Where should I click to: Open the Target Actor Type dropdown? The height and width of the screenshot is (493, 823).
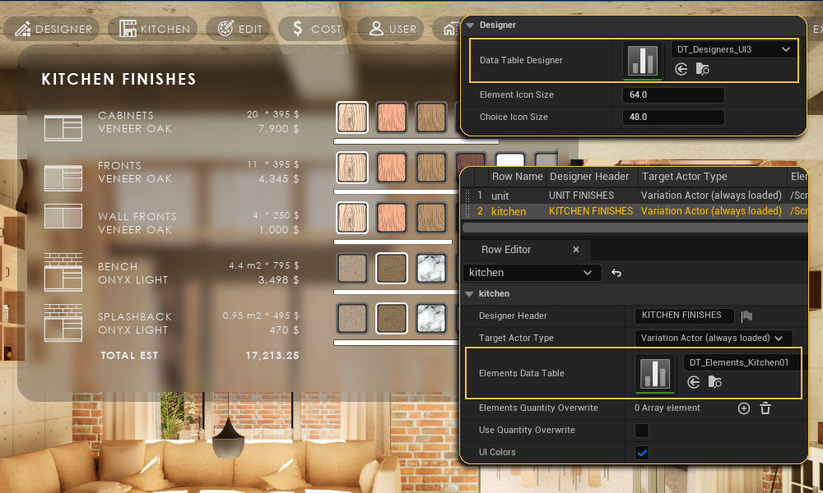(x=714, y=338)
